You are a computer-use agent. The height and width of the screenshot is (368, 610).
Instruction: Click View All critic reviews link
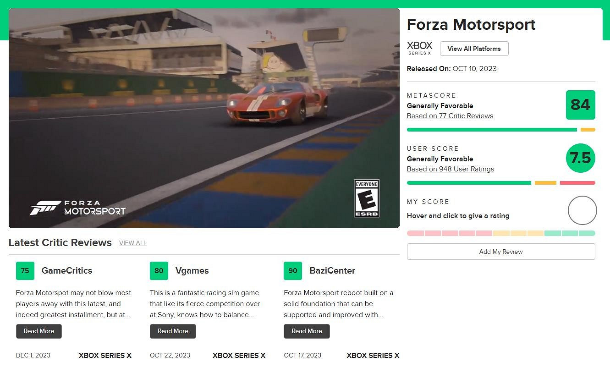pos(133,243)
